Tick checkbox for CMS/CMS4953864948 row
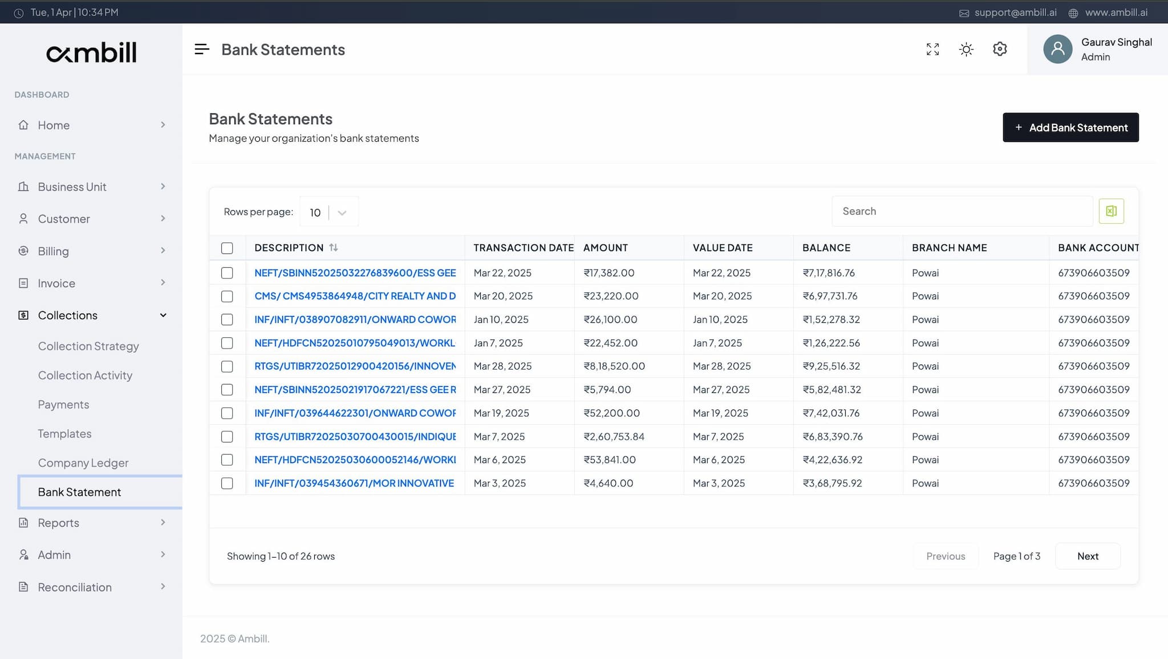 (x=227, y=296)
